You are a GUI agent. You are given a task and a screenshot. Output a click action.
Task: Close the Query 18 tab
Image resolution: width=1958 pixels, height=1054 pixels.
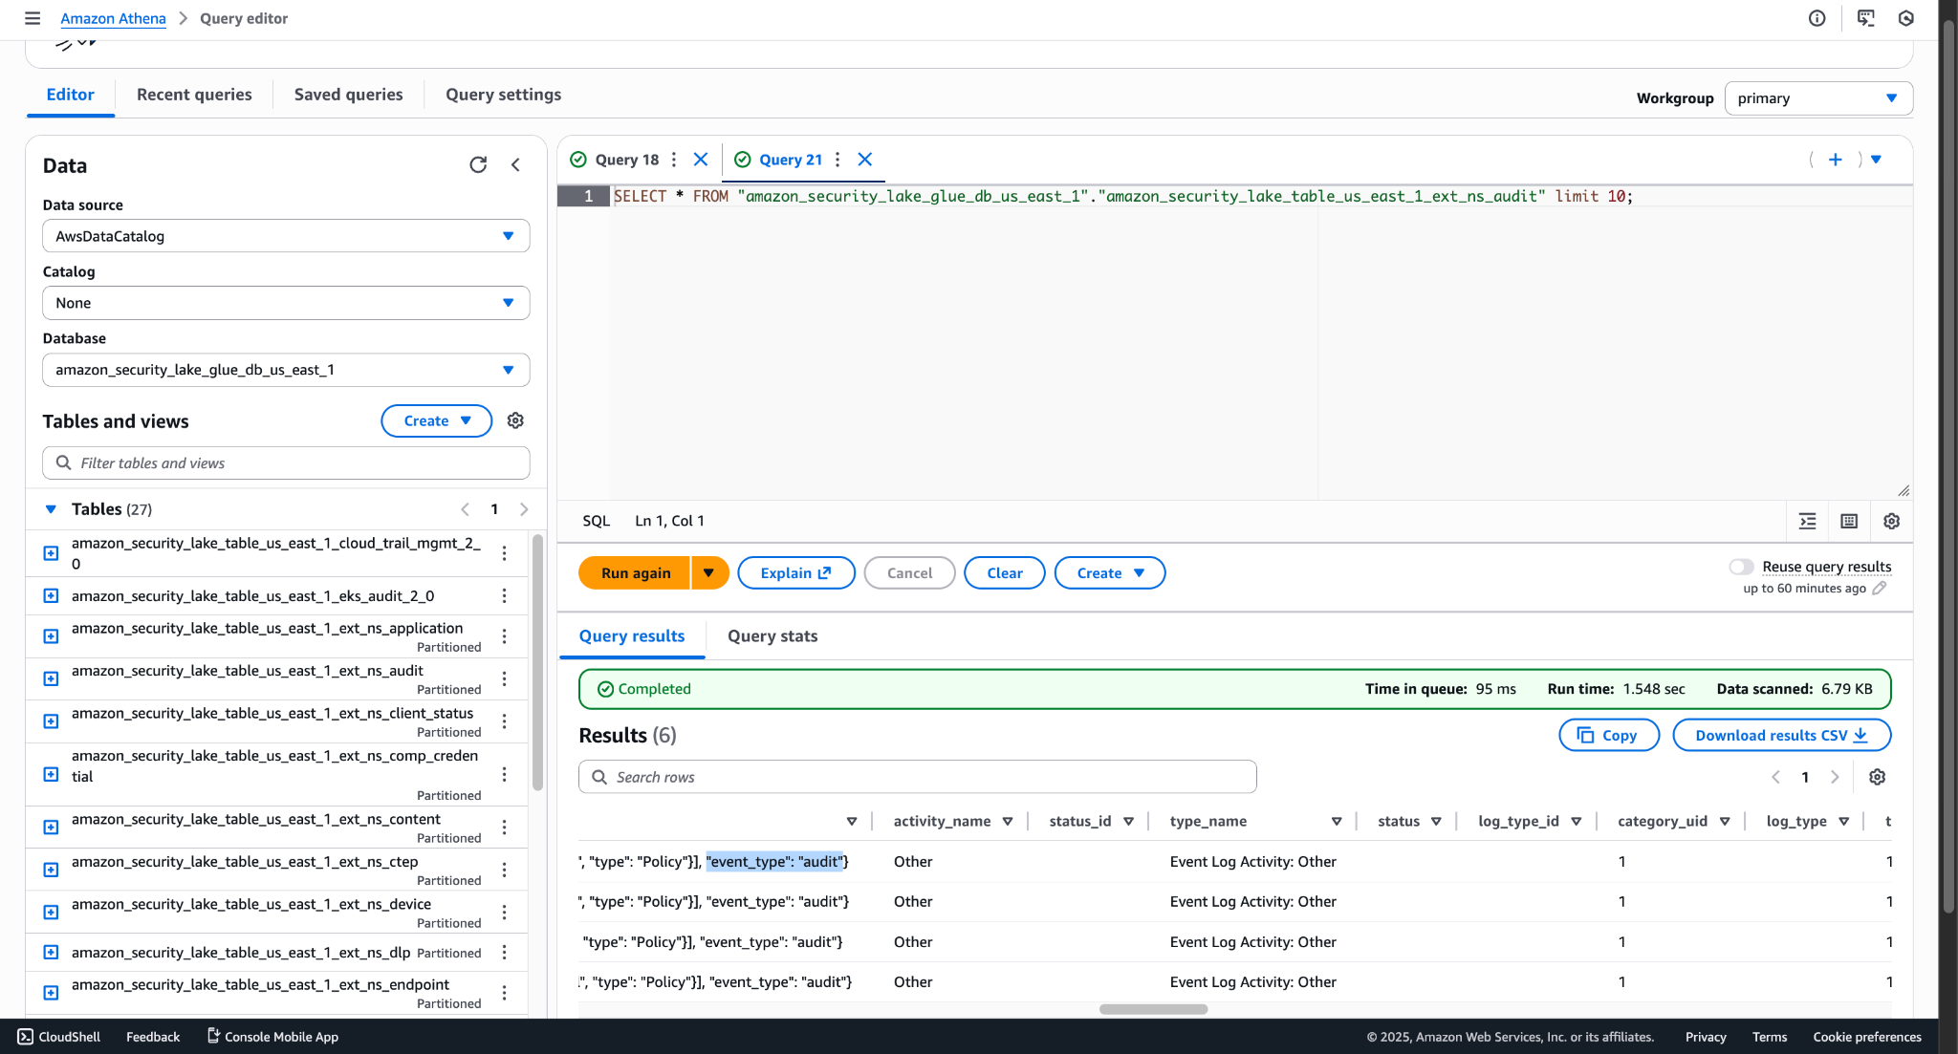tap(701, 160)
